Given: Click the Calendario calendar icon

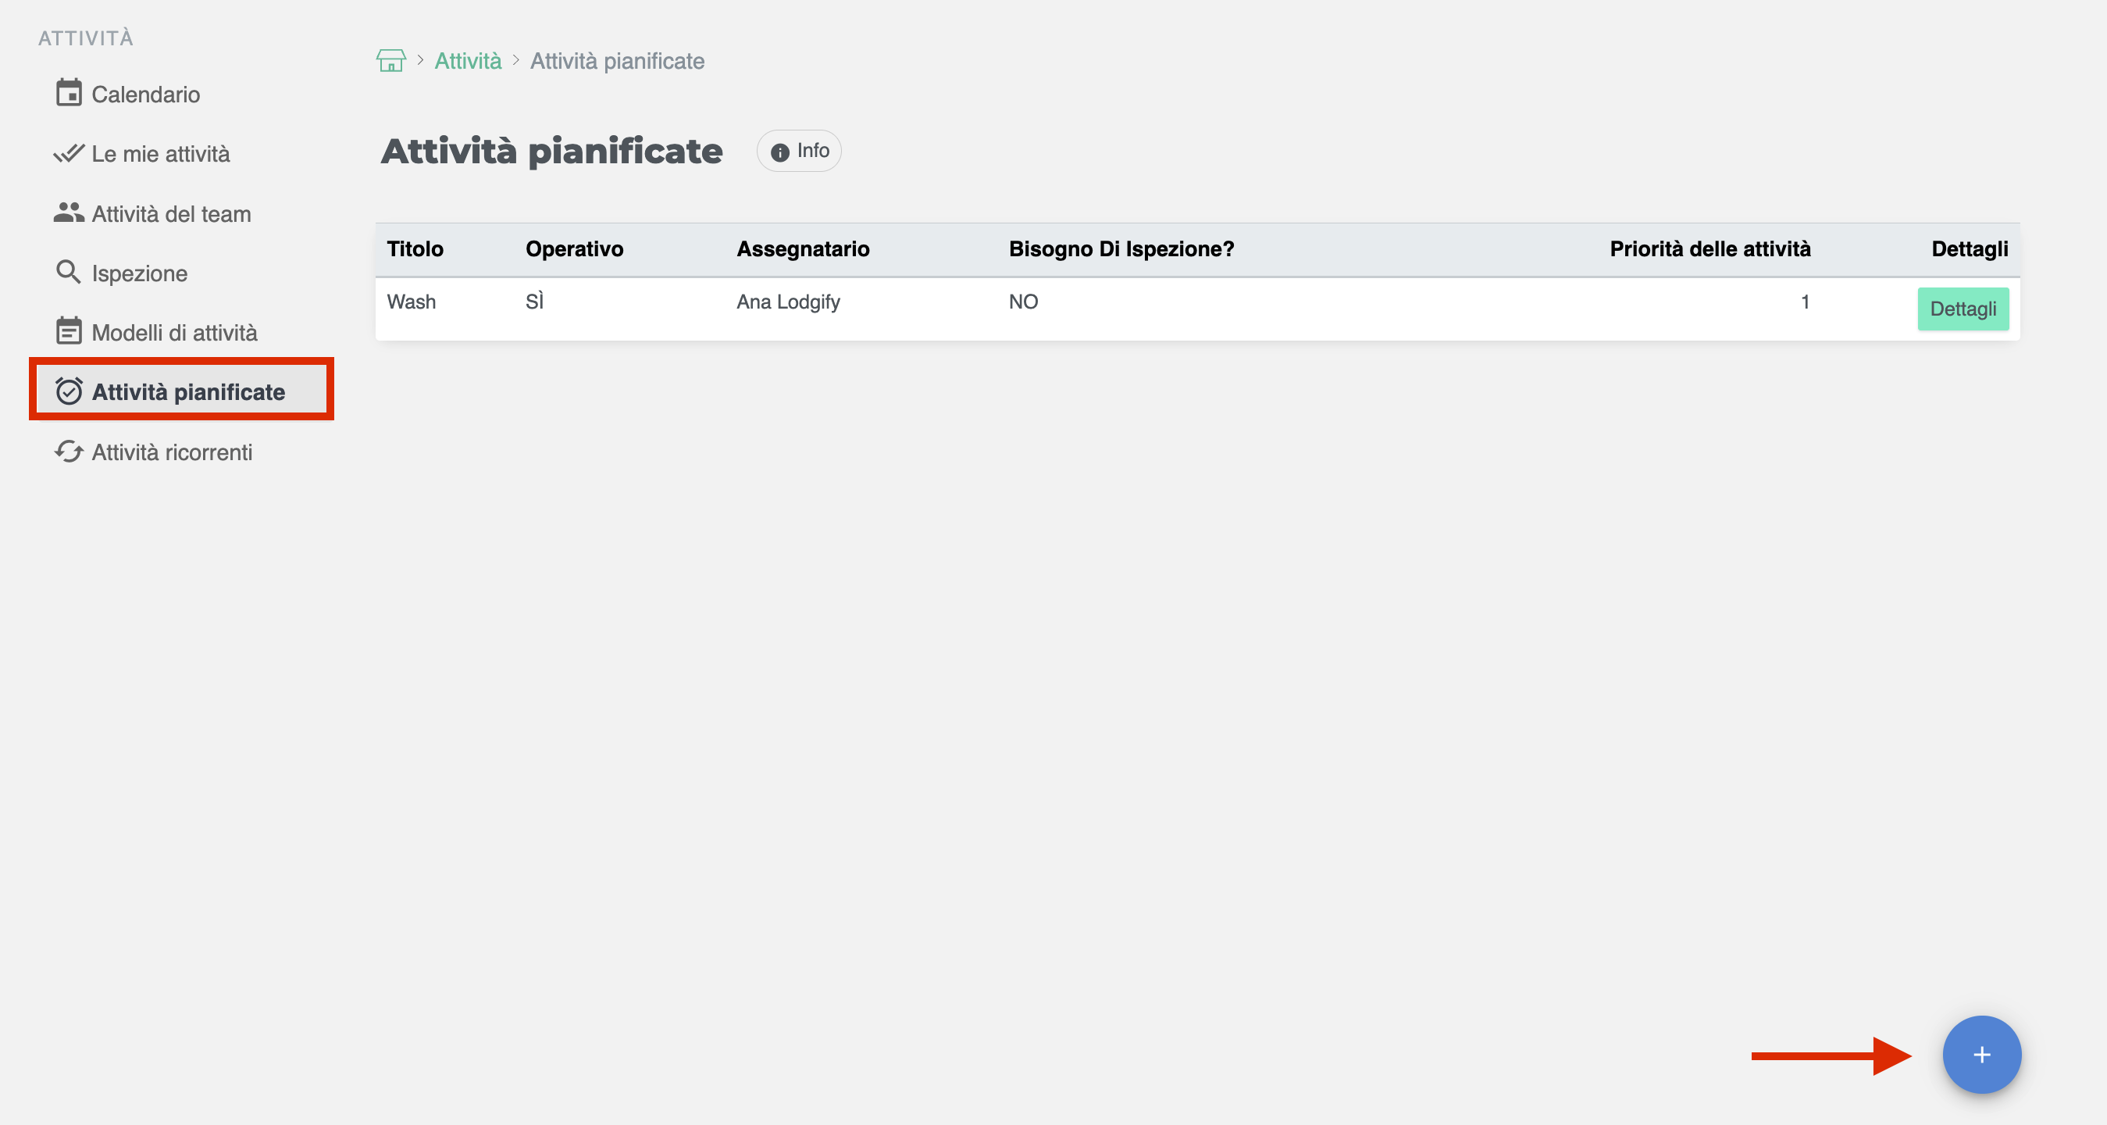Looking at the screenshot, I should 69,93.
